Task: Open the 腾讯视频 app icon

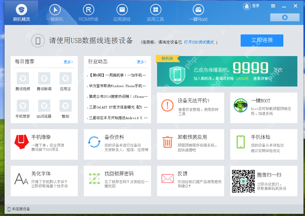Action: (23, 78)
